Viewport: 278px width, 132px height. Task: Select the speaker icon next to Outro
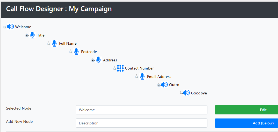click(164, 85)
